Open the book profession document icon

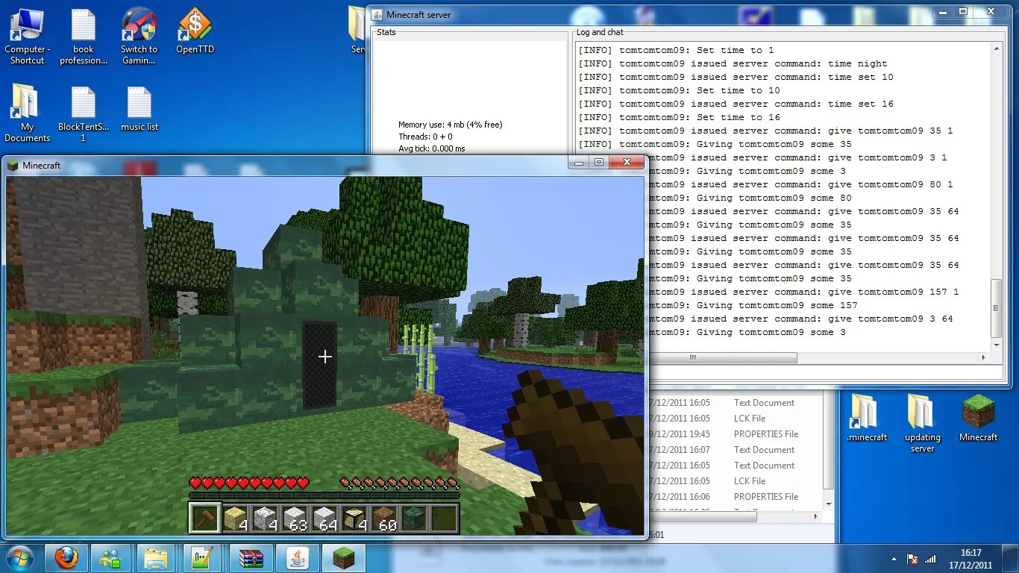tap(84, 37)
